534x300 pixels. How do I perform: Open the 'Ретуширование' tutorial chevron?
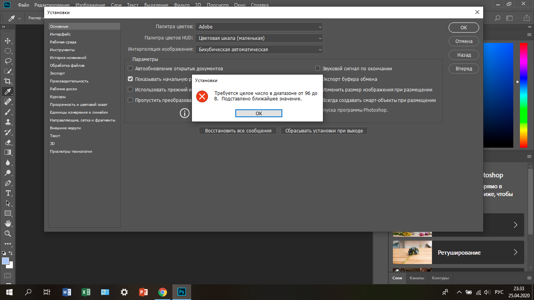(516, 252)
